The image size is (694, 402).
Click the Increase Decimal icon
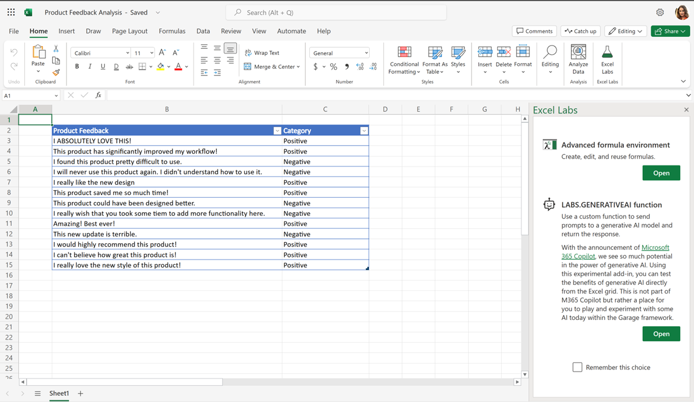tap(360, 67)
